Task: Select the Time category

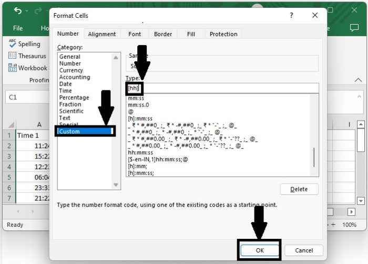Action: [x=66, y=91]
